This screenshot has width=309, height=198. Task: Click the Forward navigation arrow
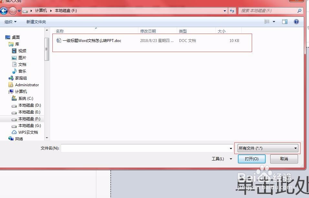pos(13,11)
